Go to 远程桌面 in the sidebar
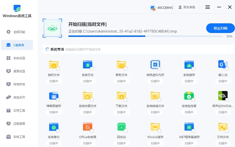 (x=17, y=124)
